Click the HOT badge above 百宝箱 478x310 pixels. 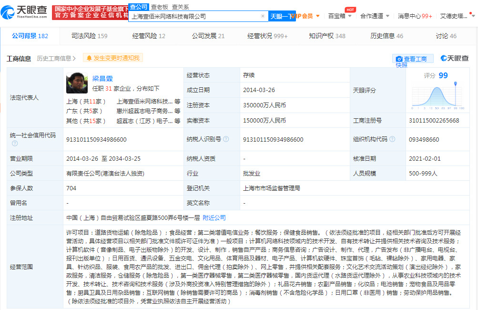pos(350,10)
